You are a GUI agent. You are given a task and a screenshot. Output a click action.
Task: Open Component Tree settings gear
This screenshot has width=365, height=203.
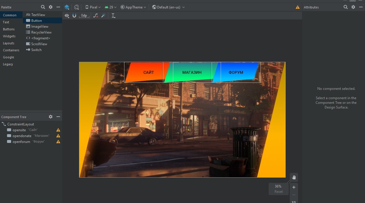(x=51, y=117)
